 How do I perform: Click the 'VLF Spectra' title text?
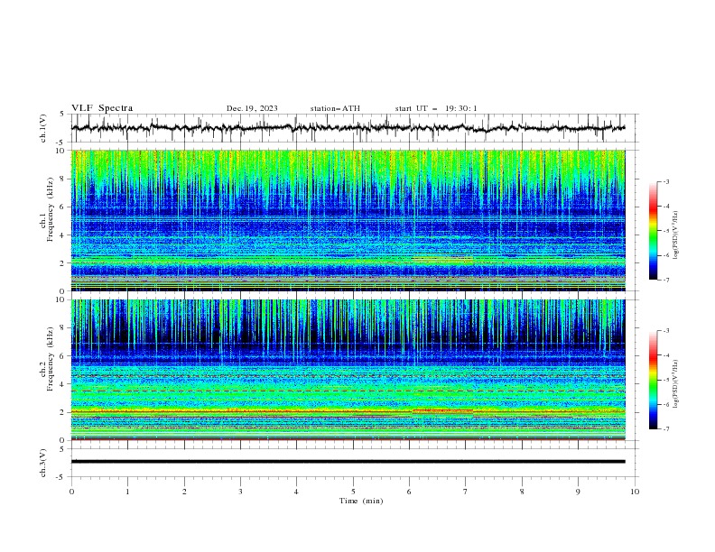coord(102,108)
